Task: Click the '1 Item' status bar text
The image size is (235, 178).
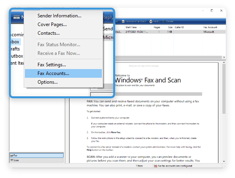Action: [139, 166]
